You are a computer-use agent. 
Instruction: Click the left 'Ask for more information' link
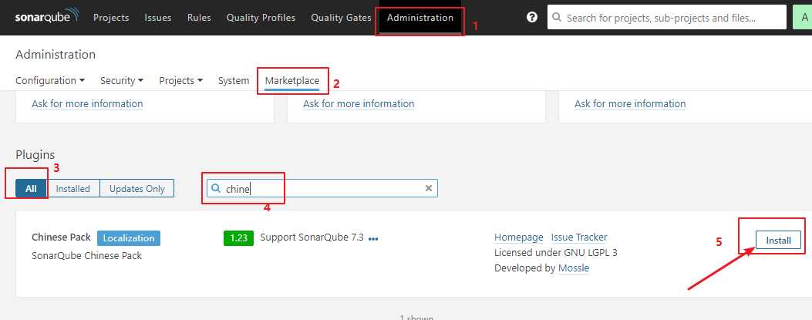pyautogui.click(x=87, y=103)
